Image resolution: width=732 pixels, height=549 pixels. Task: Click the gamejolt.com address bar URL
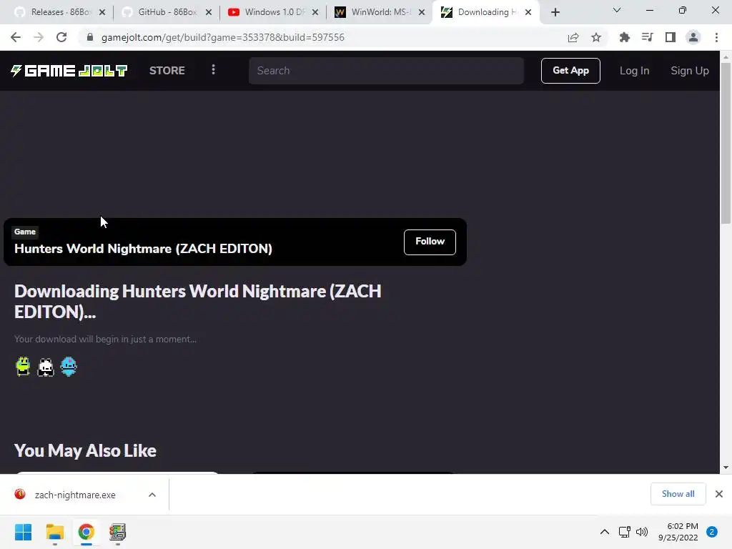[223, 37]
